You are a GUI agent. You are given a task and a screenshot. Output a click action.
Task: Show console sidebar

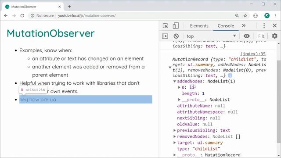(165, 36)
